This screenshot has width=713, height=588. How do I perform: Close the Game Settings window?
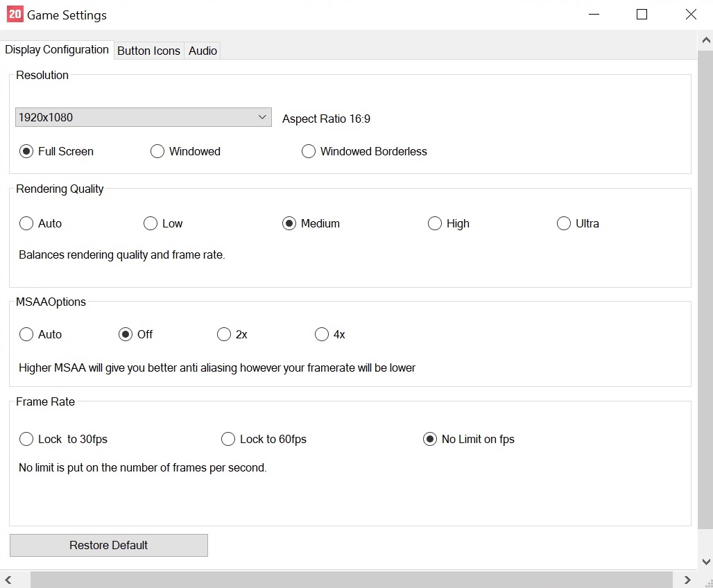coord(691,15)
